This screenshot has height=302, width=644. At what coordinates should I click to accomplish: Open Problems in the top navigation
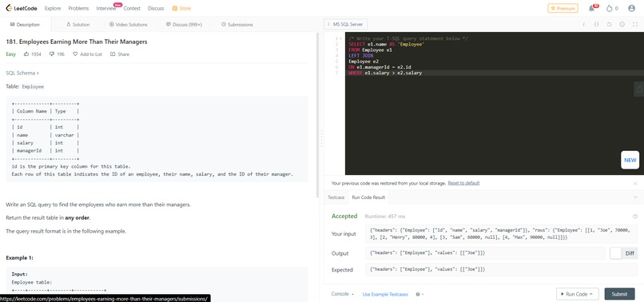point(78,8)
